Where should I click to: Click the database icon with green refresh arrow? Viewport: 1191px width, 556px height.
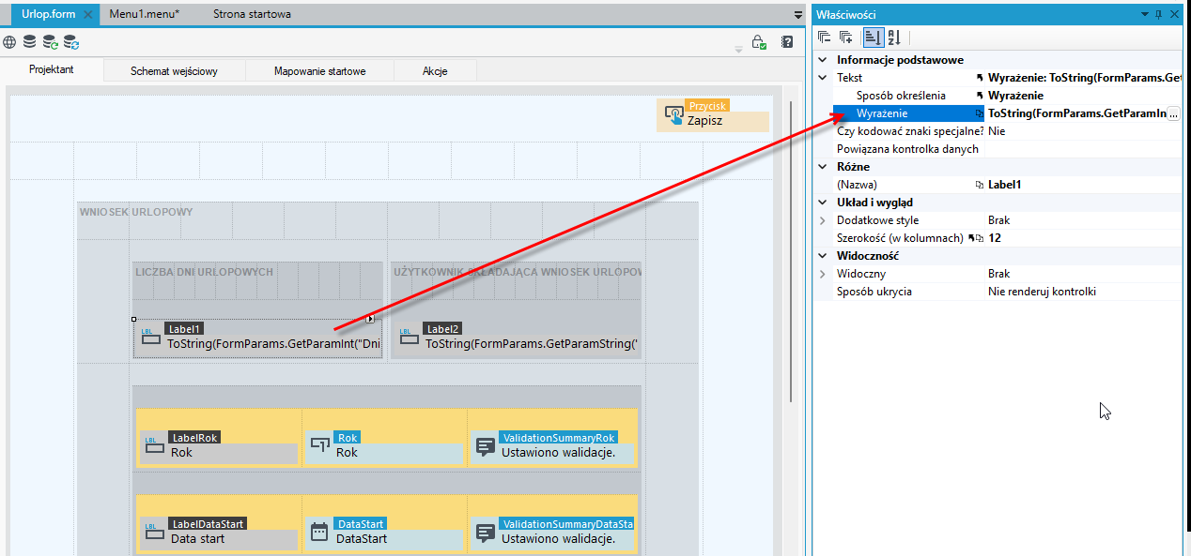[x=51, y=42]
